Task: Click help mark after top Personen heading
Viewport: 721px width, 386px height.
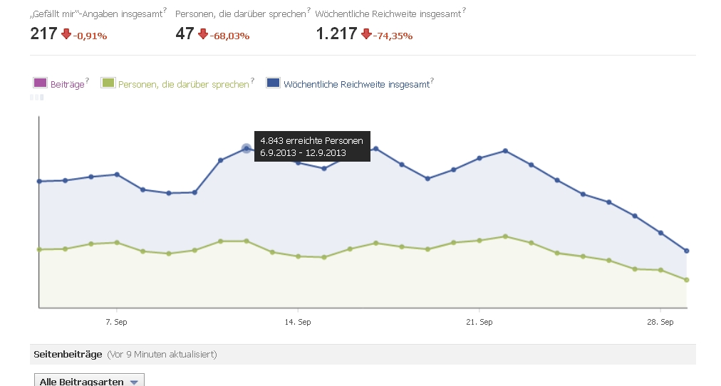Action: (x=308, y=11)
